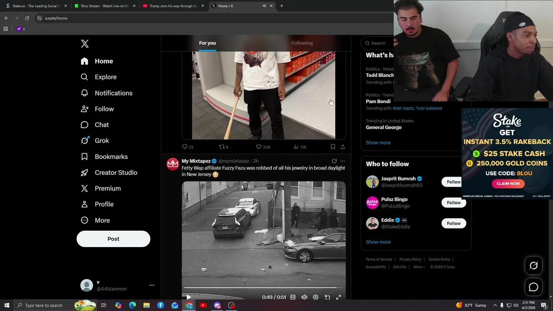Open Chat from the sidebar
This screenshot has height=311, width=553.
click(95, 125)
